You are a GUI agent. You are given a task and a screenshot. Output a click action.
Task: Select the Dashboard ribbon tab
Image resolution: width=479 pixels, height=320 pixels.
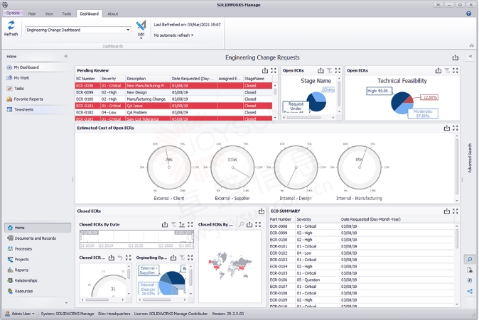[x=90, y=13]
